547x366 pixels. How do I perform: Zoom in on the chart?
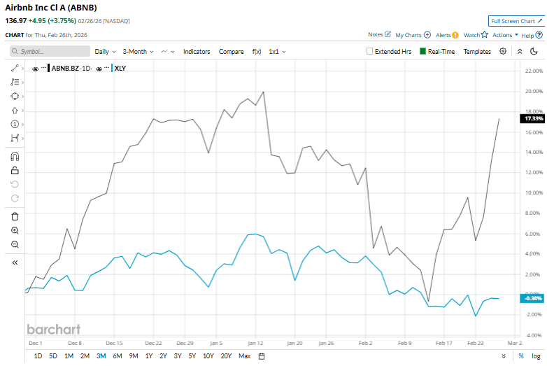pyautogui.click(x=15, y=230)
